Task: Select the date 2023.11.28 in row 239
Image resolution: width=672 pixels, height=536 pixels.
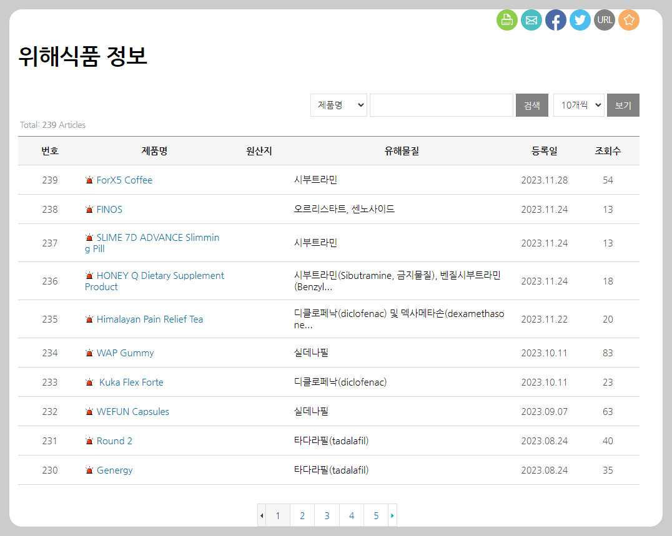Action: tap(545, 180)
